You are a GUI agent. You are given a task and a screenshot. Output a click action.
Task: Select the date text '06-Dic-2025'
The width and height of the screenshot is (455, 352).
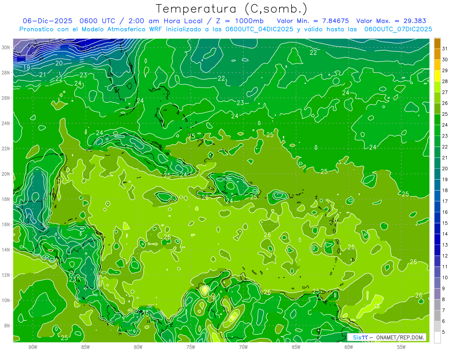pyautogui.click(x=47, y=21)
